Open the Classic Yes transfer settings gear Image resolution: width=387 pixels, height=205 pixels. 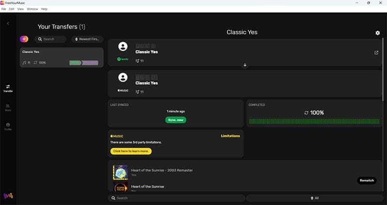coord(378,33)
